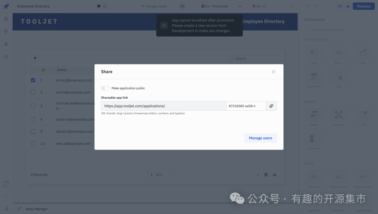The image size is (378, 214).
Task: Click the undo arrow icon
Action: click(x=308, y=6)
